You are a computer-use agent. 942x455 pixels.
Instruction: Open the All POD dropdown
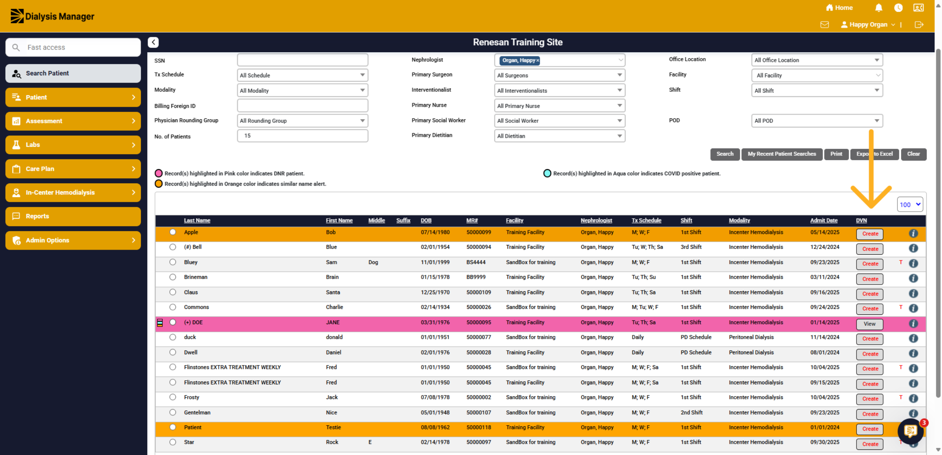tap(817, 121)
